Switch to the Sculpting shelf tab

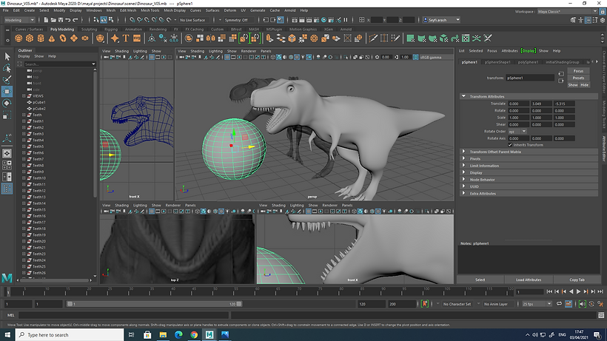(x=89, y=29)
